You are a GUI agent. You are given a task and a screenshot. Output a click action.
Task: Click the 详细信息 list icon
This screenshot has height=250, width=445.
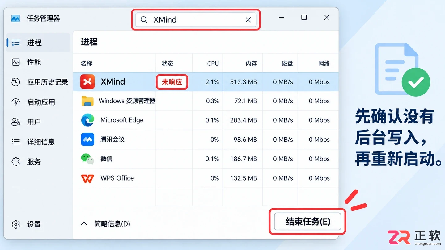point(16,142)
